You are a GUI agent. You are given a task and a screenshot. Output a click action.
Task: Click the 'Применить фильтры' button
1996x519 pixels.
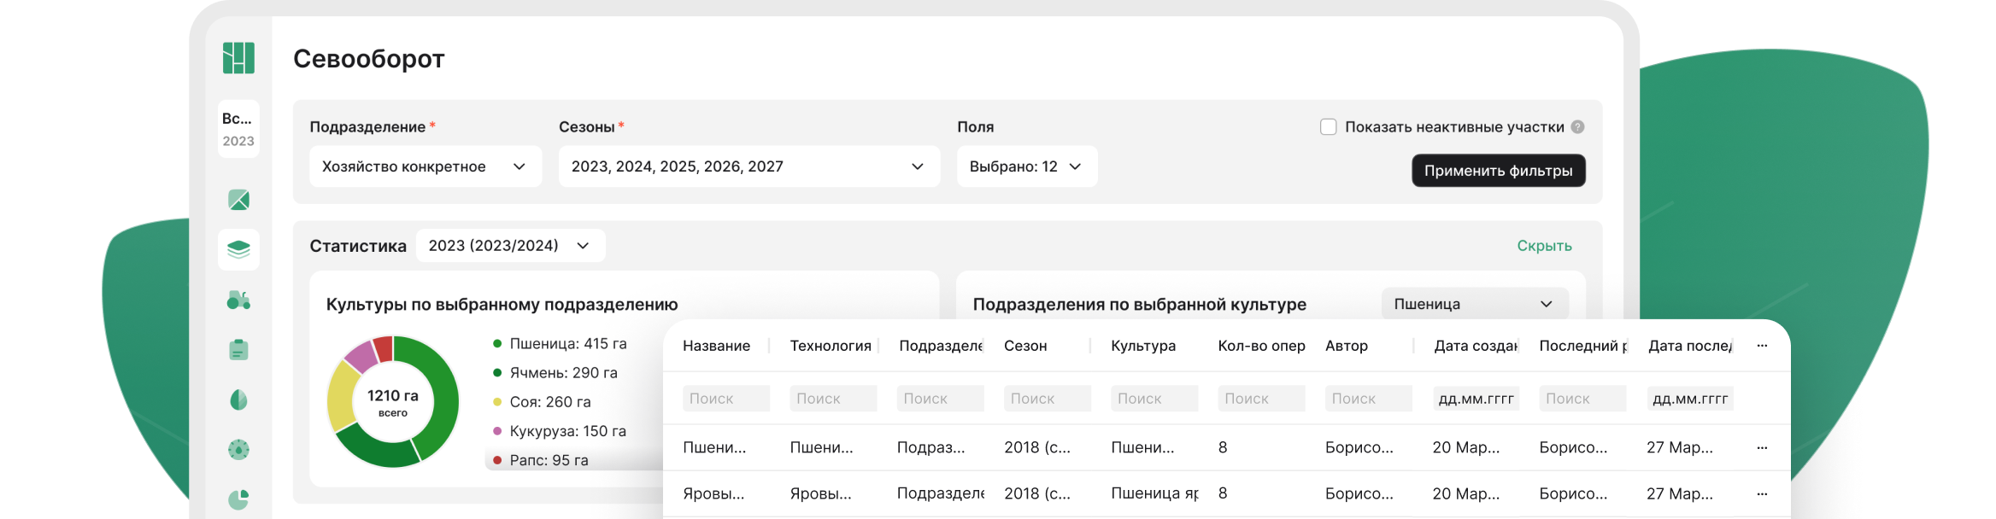coord(1498,171)
